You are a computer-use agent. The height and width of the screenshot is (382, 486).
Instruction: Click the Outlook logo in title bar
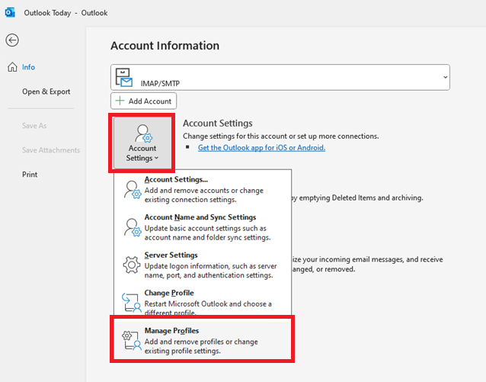coord(10,13)
